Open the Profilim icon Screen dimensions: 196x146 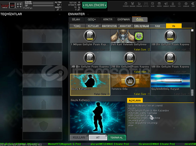173,4
